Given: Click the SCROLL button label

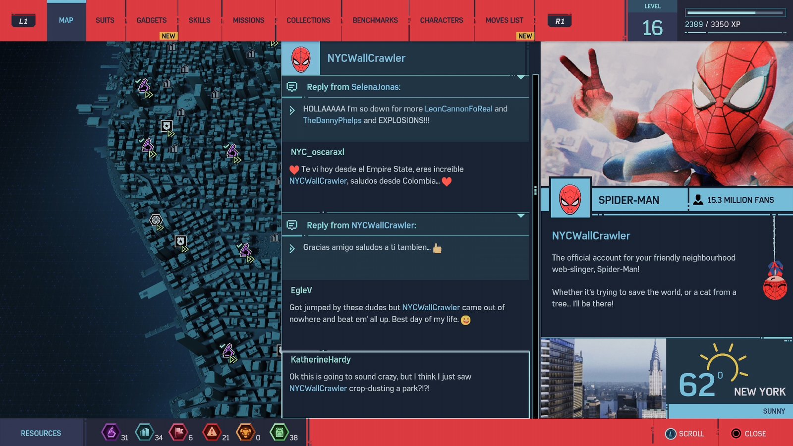Looking at the screenshot, I should click(x=691, y=434).
